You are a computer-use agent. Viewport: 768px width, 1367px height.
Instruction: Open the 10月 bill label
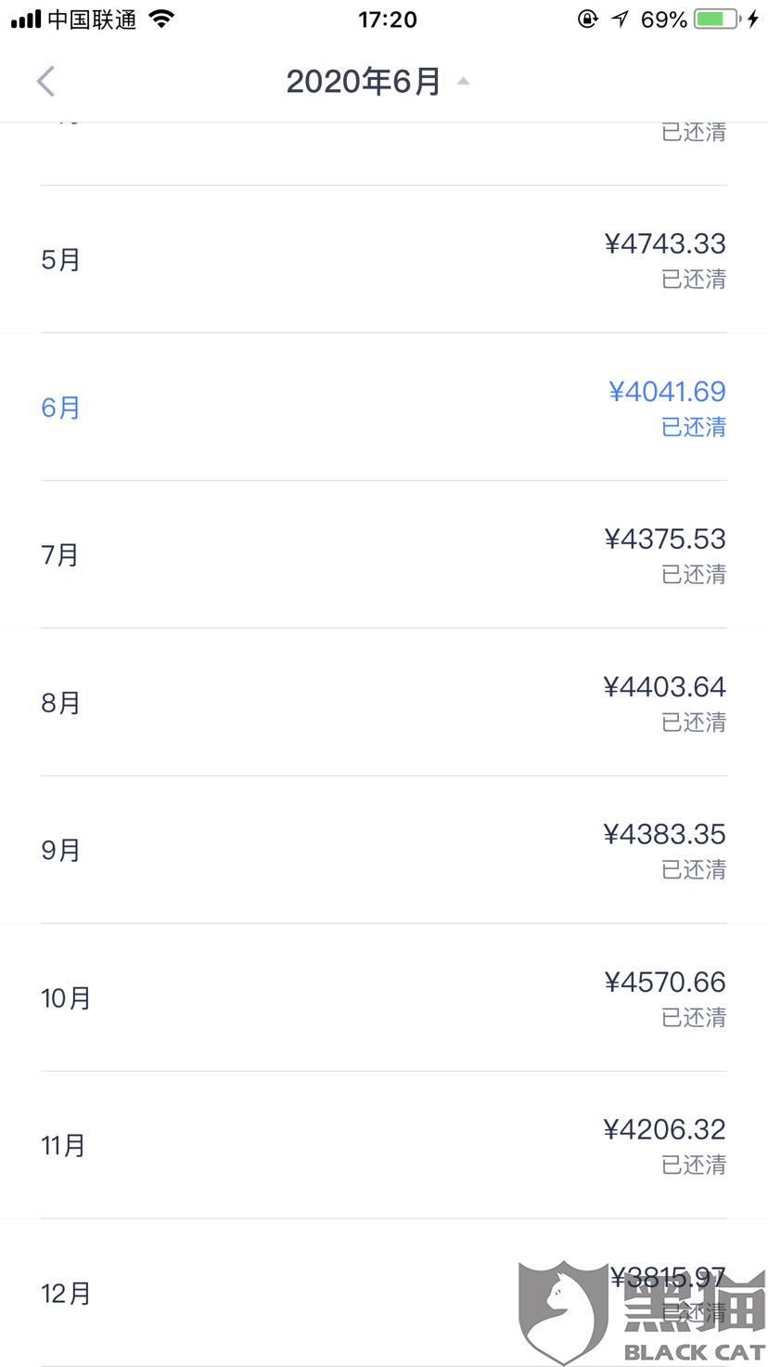click(x=66, y=998)
